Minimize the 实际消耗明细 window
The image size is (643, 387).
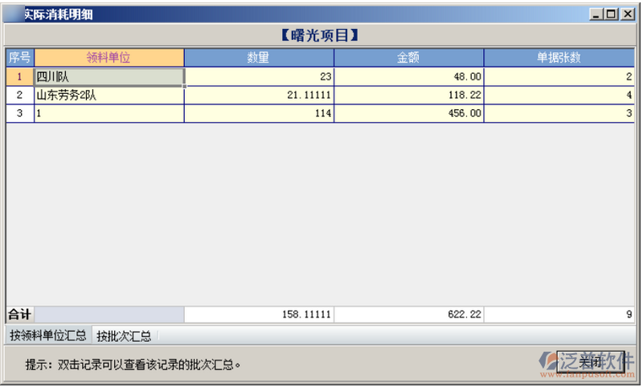pyautogui.click(x=596, y=14)
